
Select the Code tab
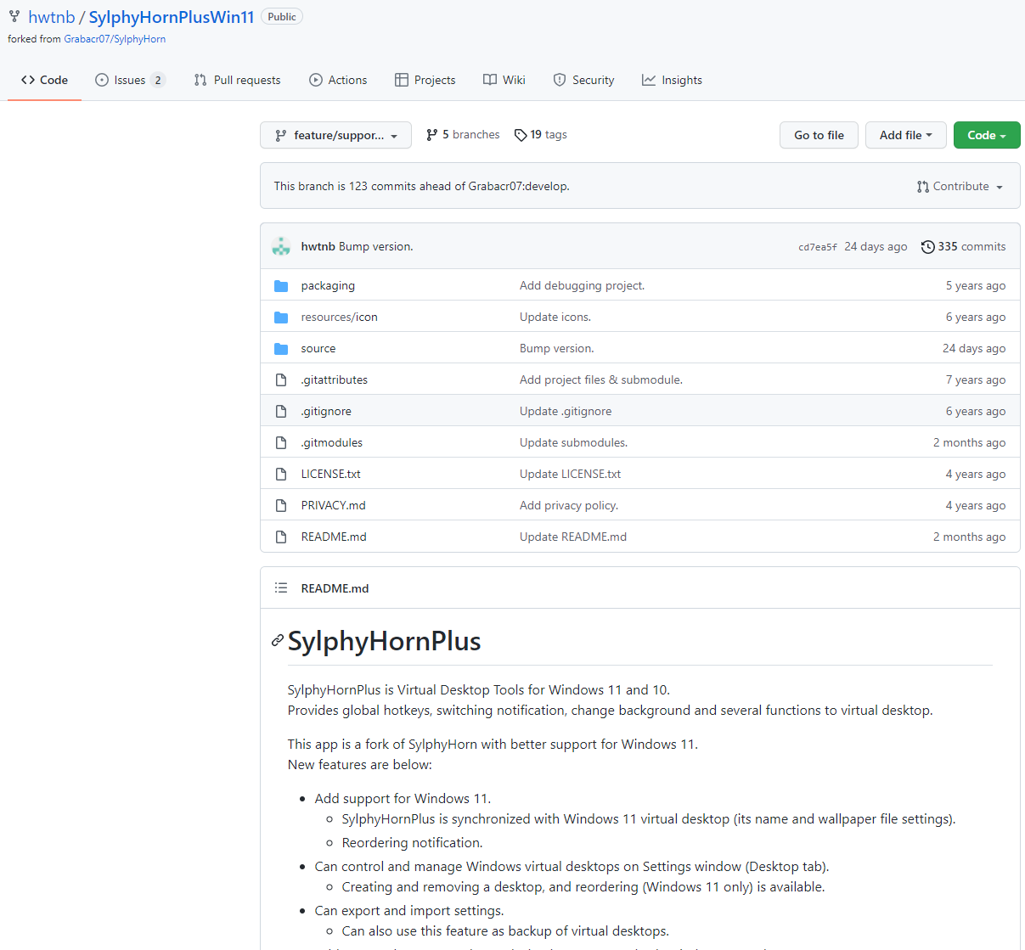[44, 80]
